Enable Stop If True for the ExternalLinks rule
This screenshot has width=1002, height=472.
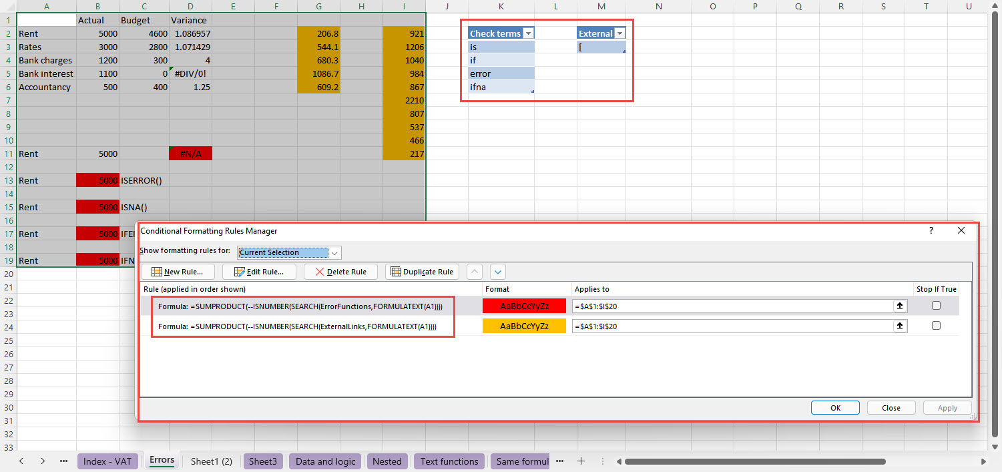(936, 325)
